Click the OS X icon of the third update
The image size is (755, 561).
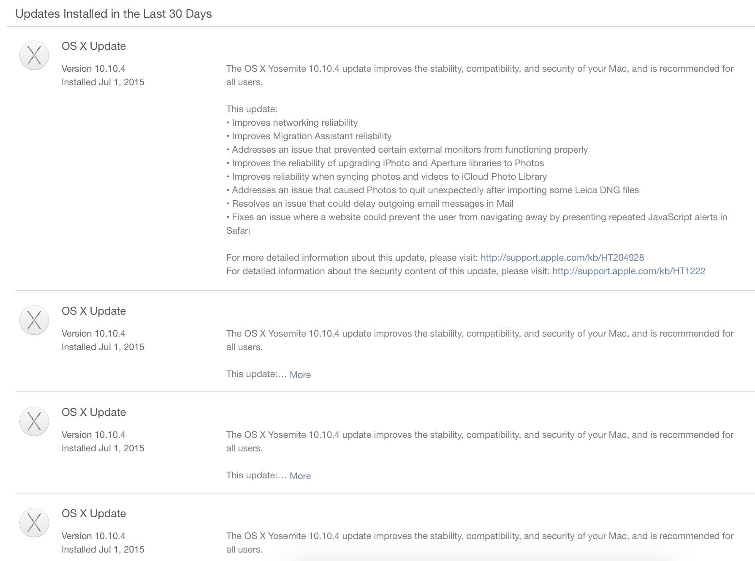click(34, 421)
